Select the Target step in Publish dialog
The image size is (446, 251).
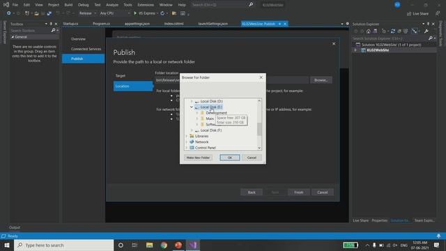tap(121, 76)
